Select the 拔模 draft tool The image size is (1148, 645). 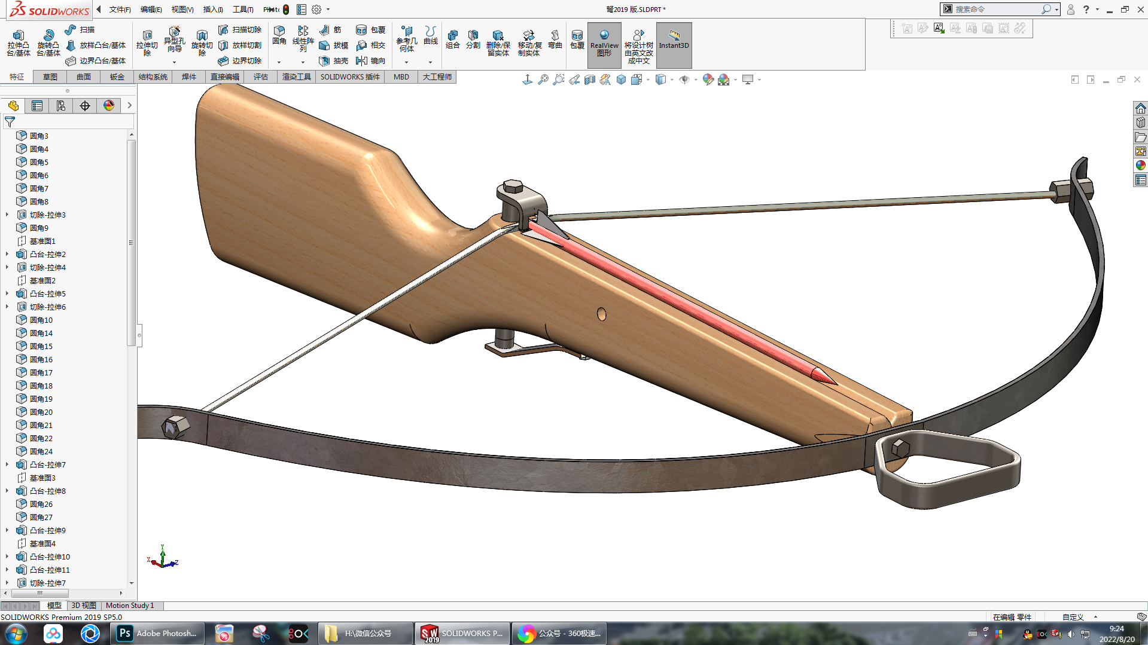pos(334,45)
